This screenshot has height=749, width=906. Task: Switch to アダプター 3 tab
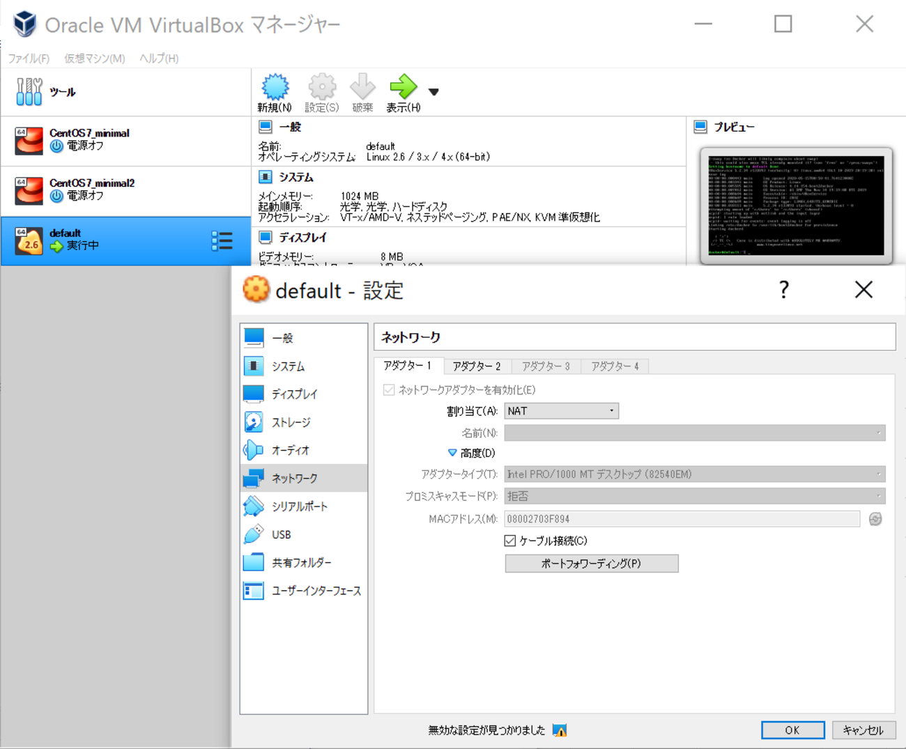click(546, 366)
